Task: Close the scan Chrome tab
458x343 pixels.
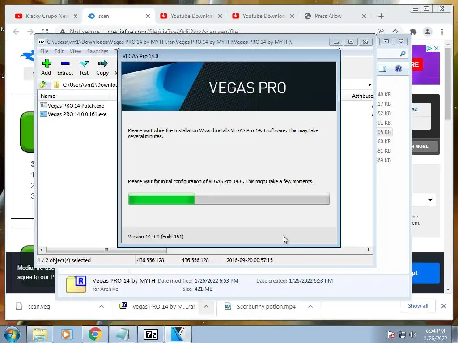Action: click(x=148, y=16)
